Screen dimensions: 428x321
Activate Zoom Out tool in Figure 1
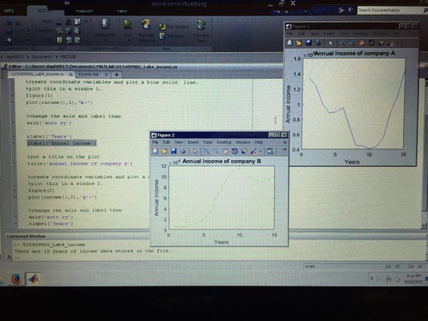click(x=352, y=43)
